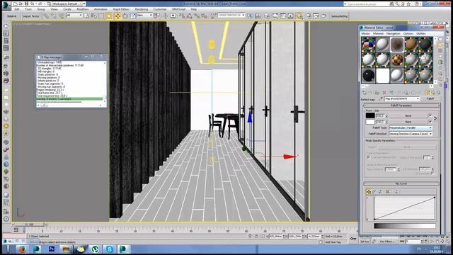Open Photoshop from the taskbar
The height and width of the screenshot is (255, 453).
(52, 249)
